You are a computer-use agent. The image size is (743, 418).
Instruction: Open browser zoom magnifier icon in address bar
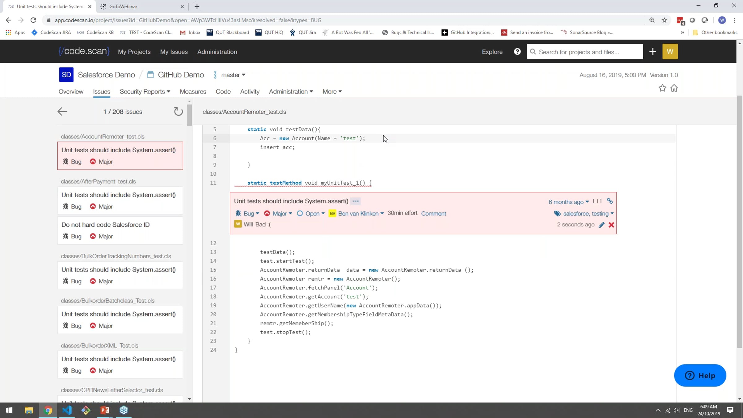[652, 20]
